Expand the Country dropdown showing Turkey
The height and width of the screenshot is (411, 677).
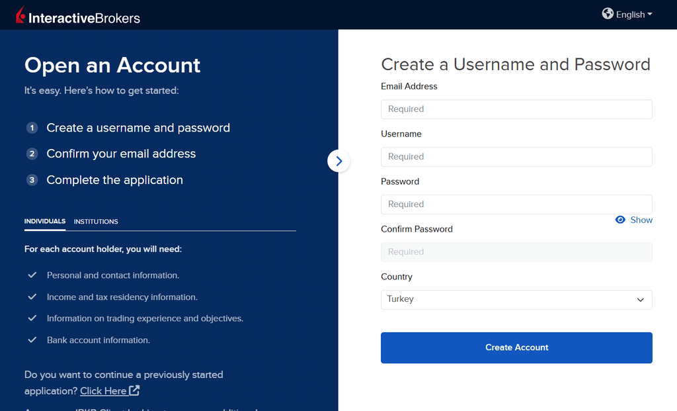tap(516, 299)
